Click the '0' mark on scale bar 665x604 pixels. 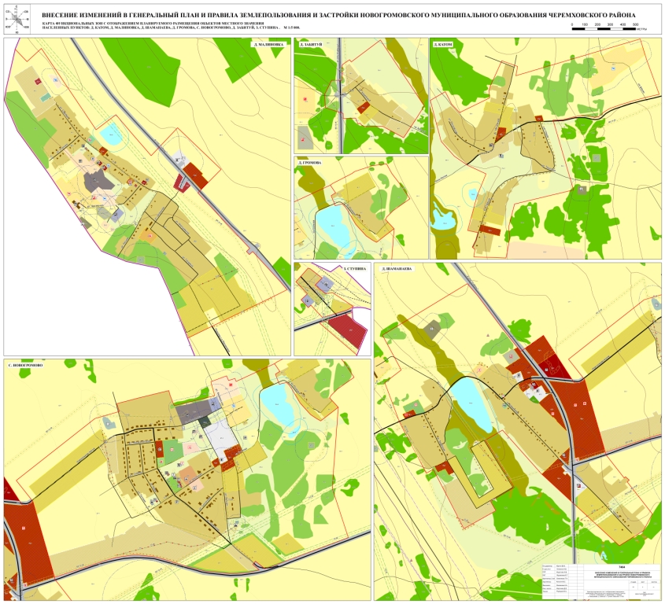[x=572, y=25]
